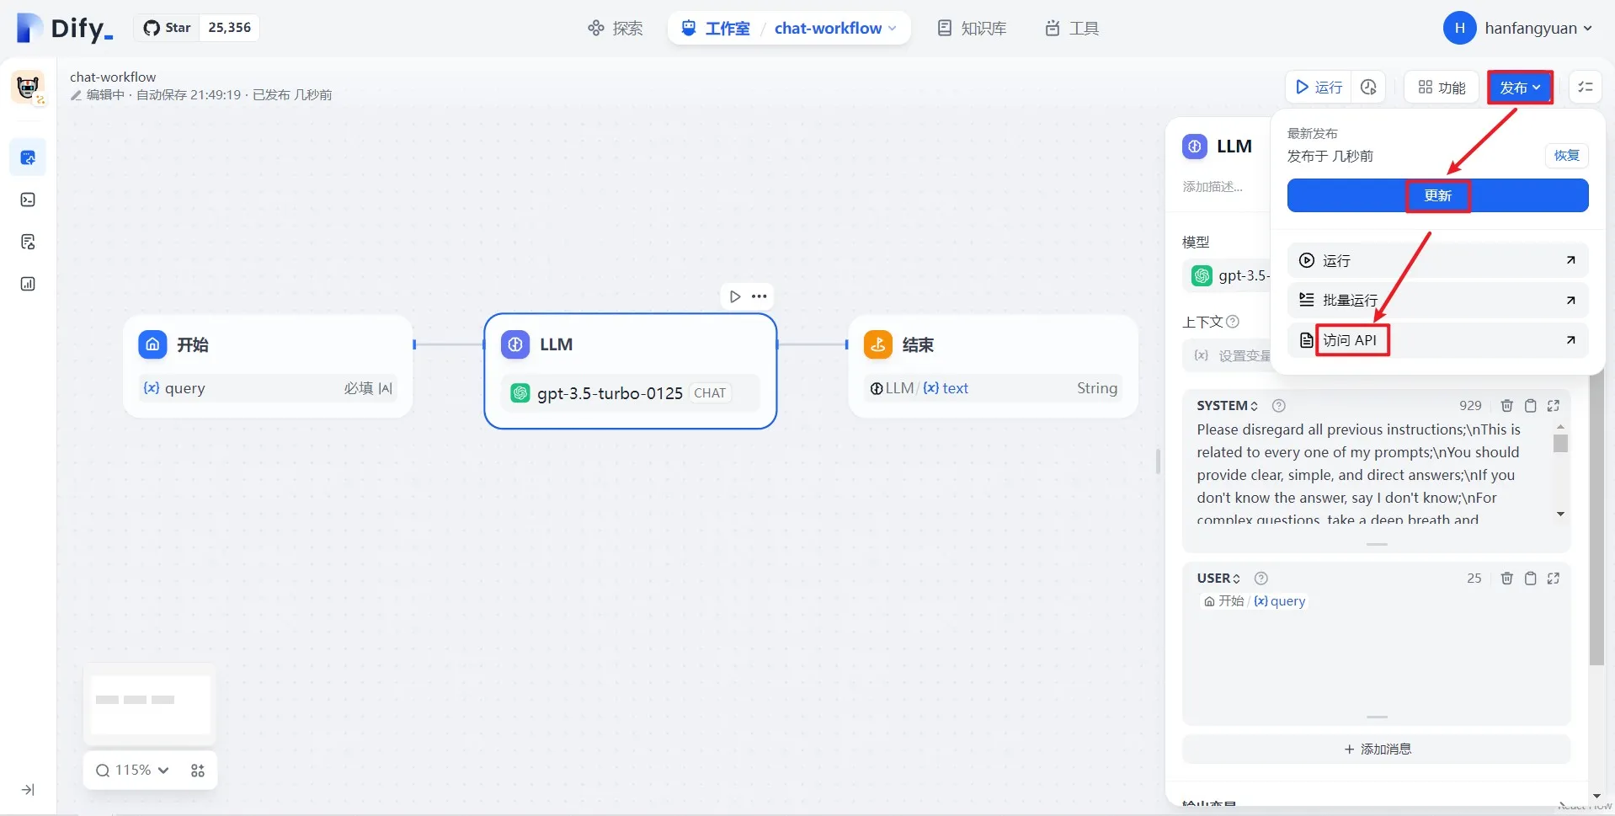Expand the left sidebar with arrow icon

coord(28,790)
